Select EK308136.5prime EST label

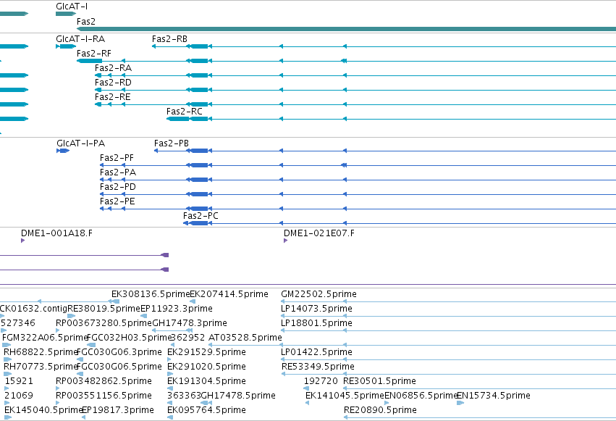click(151, 294)
